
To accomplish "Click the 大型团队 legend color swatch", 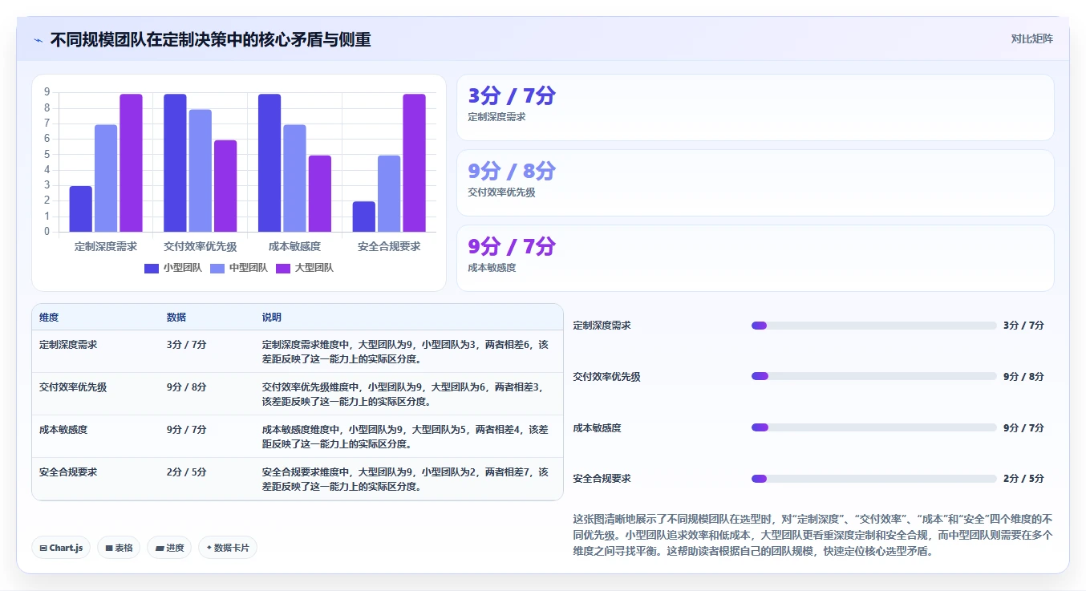I will [283, 268].
